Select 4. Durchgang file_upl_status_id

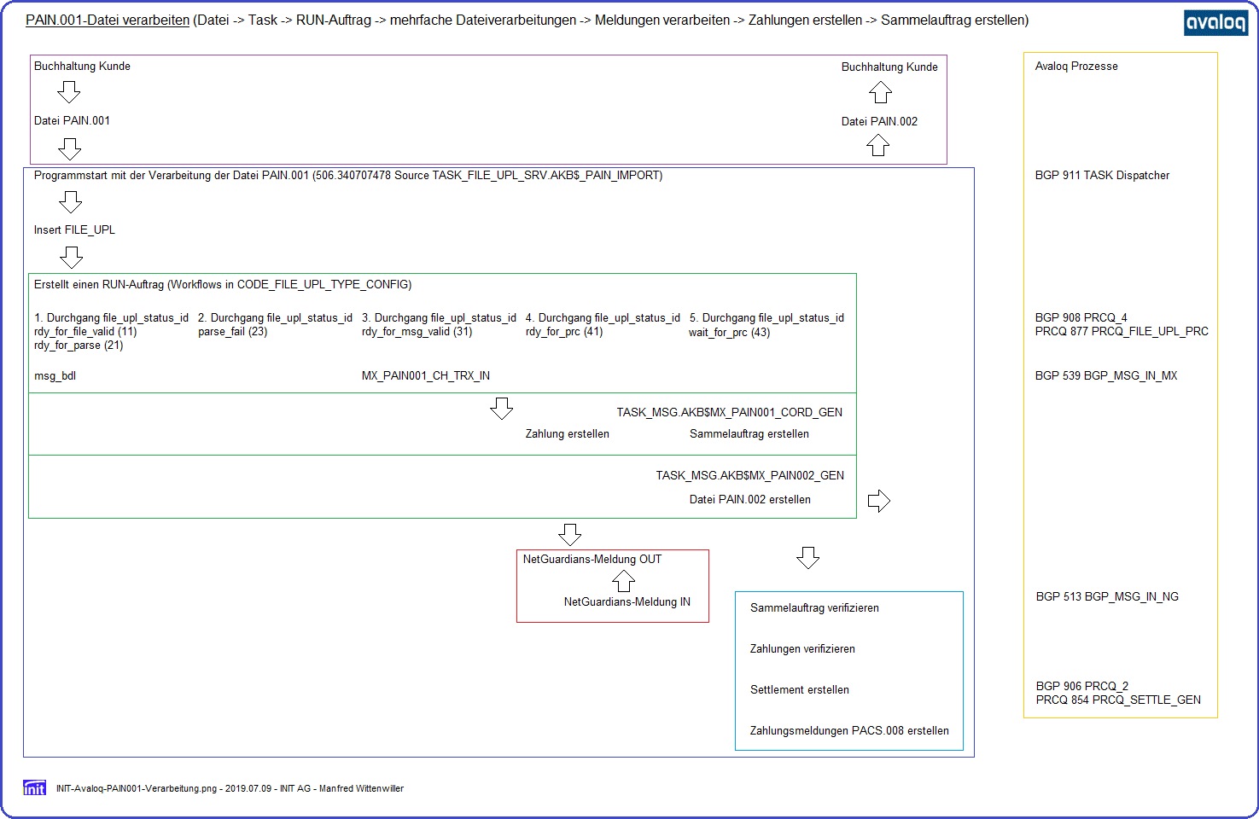603,317
